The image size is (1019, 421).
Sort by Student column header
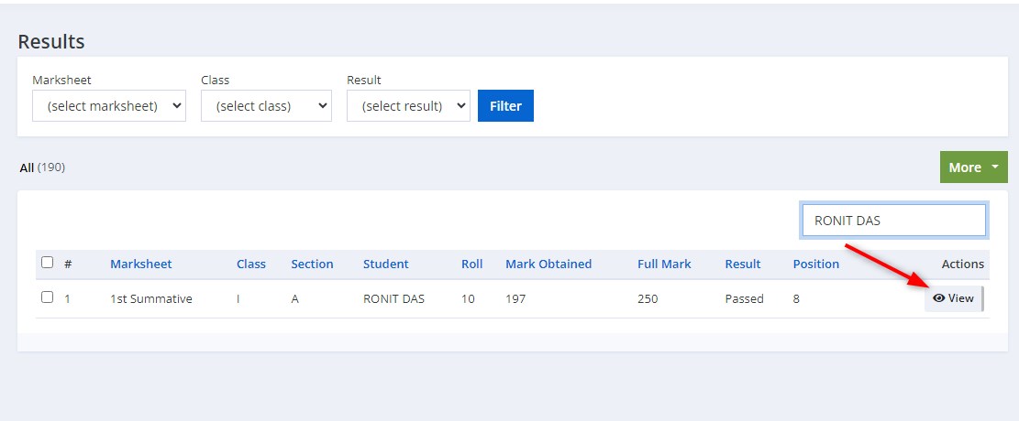(x=386, y=264)
